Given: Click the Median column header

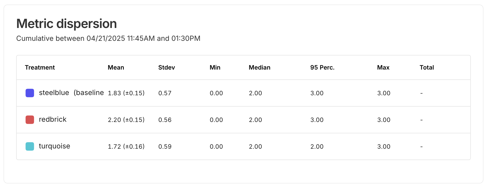Looking at the screenshot, I should click(x=259, y=68).
